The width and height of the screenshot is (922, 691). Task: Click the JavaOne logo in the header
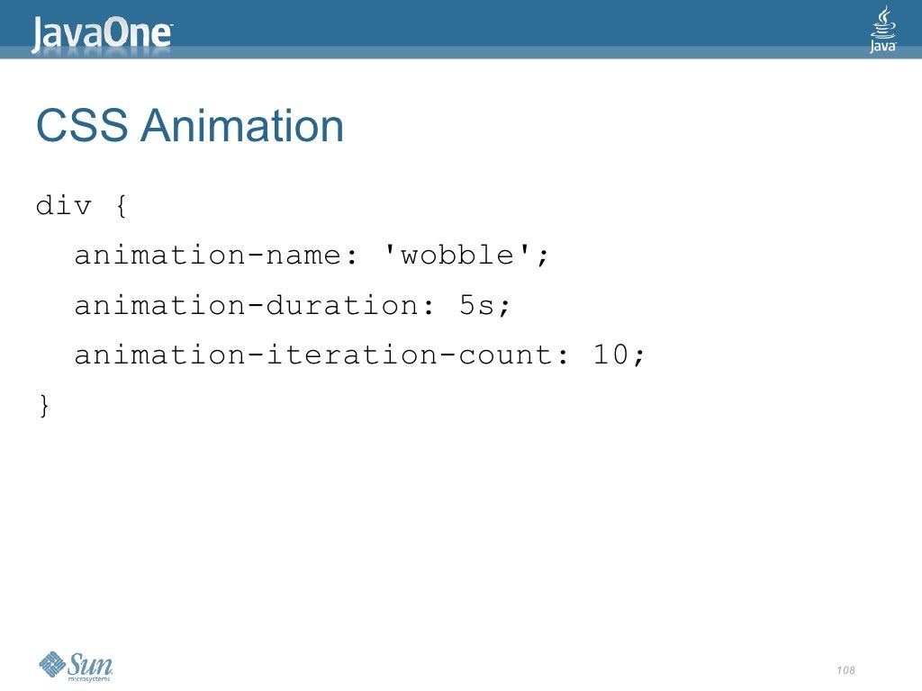(x=102, y=34)
